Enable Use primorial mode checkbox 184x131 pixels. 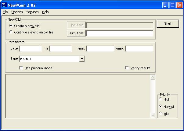pyautogui.click(x=21, y=68)
